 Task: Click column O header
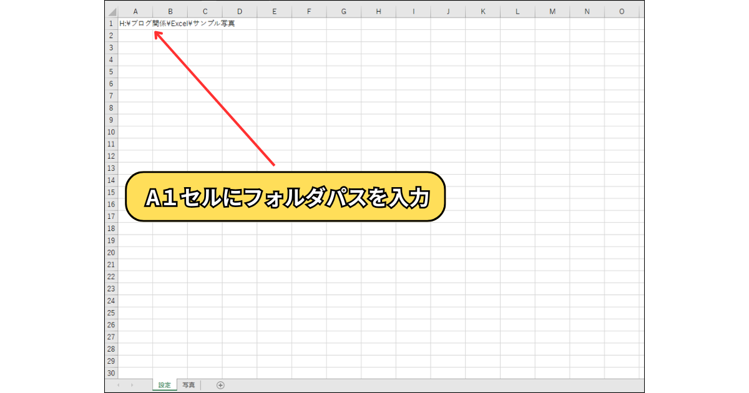pos(622,11)
